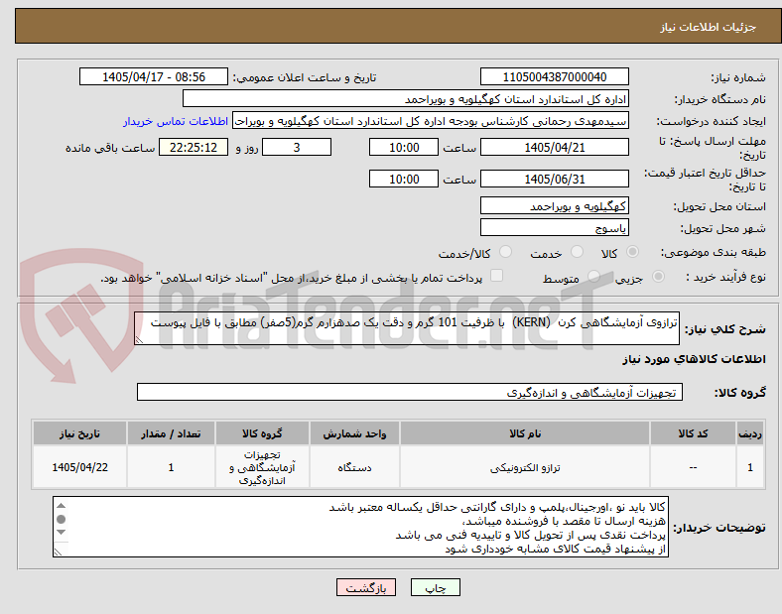Click the جزئیات اطلاعات نیاز page title

point(709,27)
